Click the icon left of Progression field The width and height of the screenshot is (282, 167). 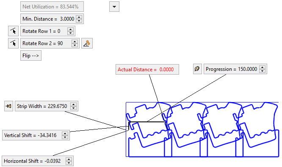point(197,69)
